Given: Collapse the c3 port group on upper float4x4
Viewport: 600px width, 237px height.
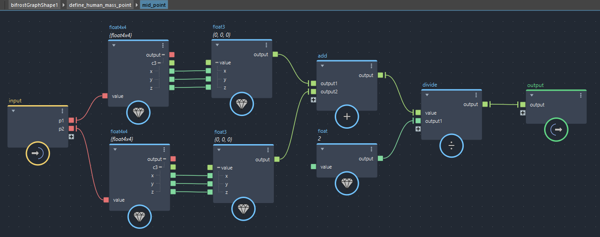Looking at the screenshot, I should coord(159,63).
